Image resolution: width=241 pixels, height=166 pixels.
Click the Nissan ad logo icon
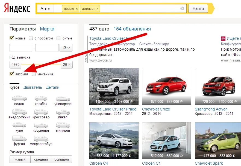click(223, 38)
